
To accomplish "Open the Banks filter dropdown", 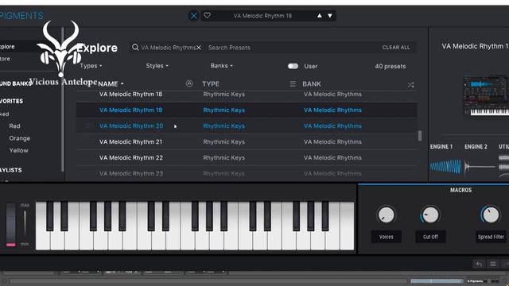I will click(x=222, y=66).
